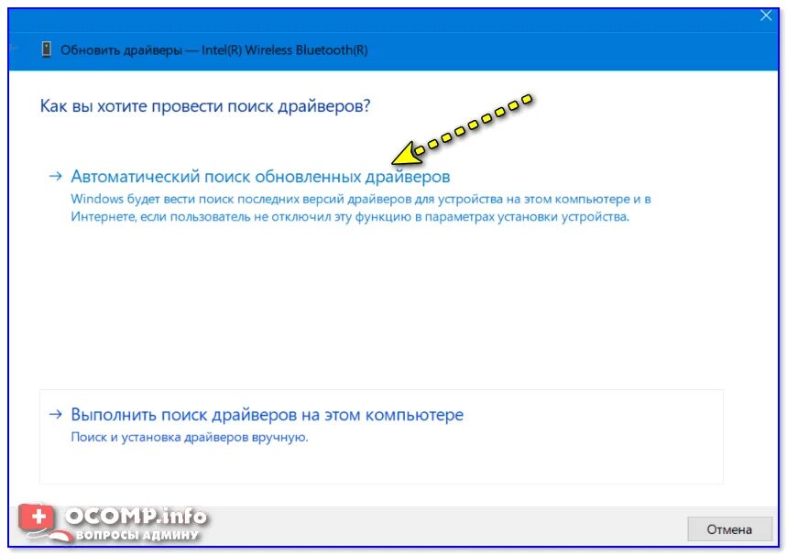The height and width of the screenshot is (555, 787).
Task: Click the back arrow in the title bar
Action: click(14, 49)
